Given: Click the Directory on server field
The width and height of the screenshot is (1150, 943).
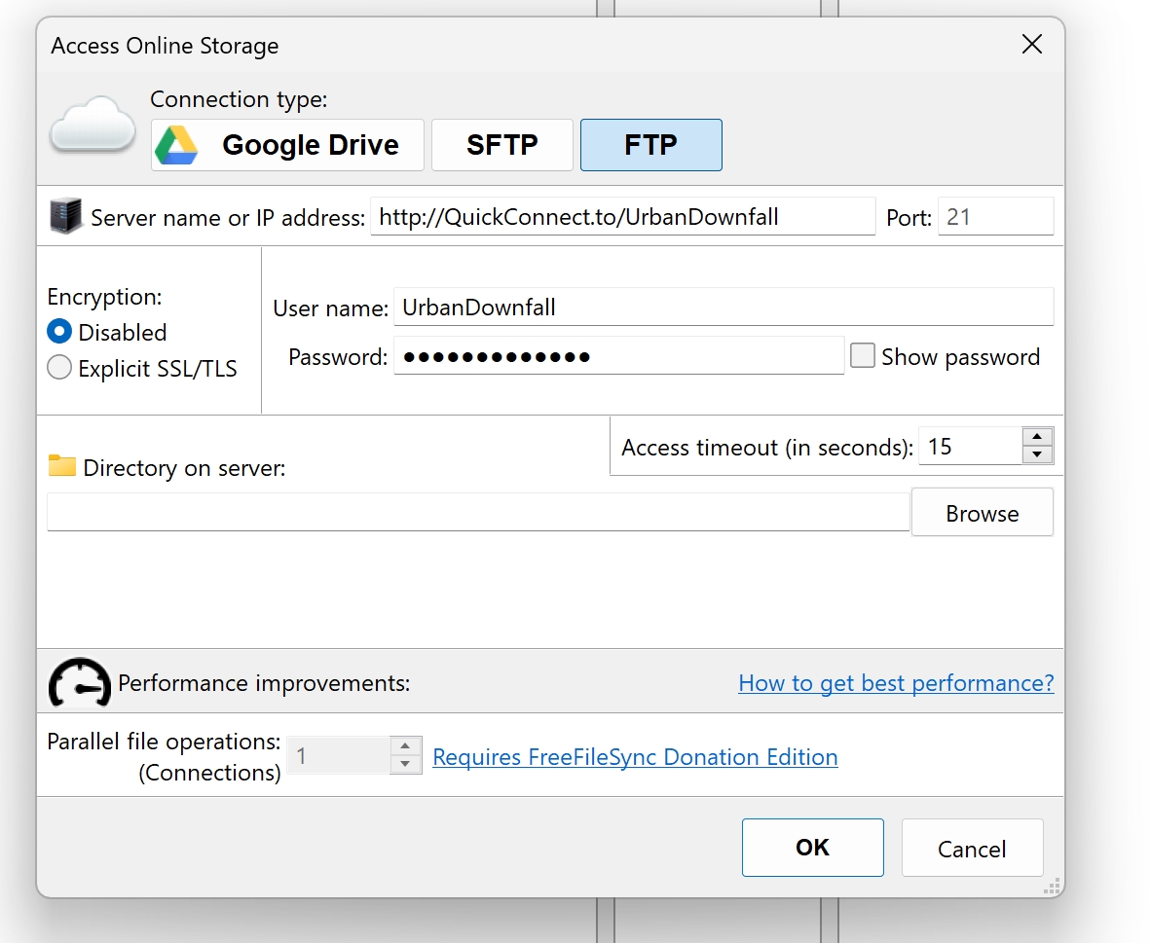Looking at the screenshot, I should click(478, 512).
